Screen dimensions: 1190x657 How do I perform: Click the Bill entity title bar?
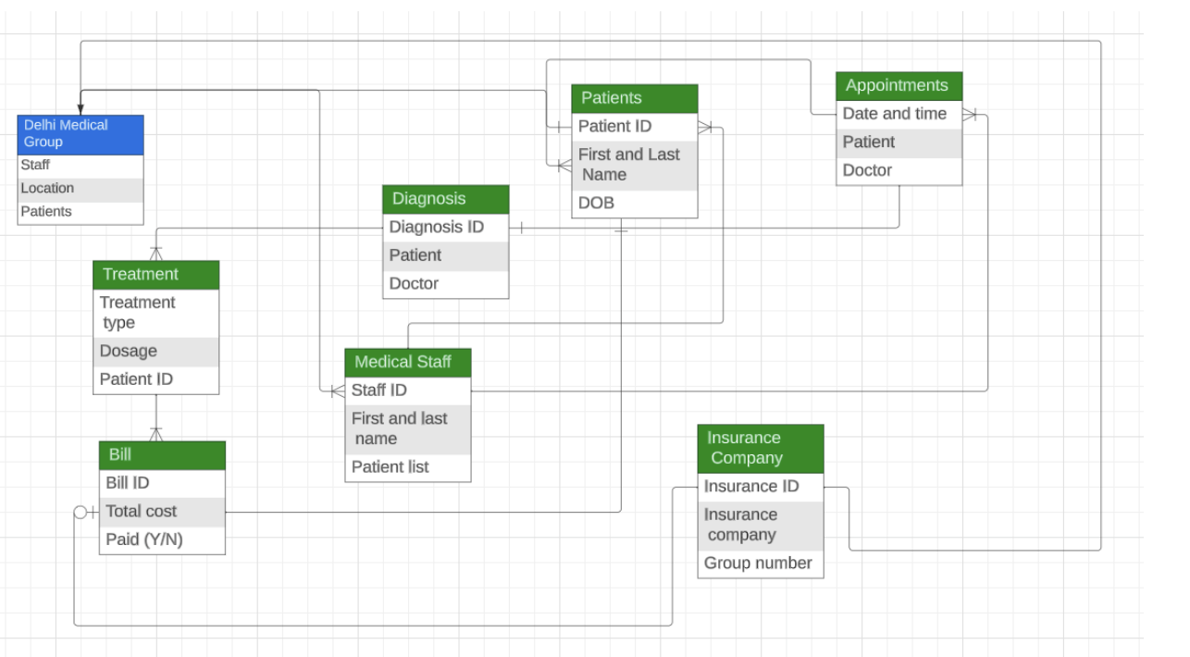[162, 454]
